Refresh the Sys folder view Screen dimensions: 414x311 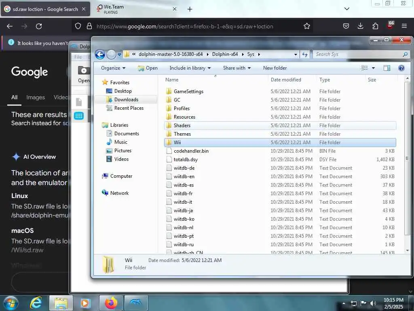pyautogui.click(x=305, y=54)
